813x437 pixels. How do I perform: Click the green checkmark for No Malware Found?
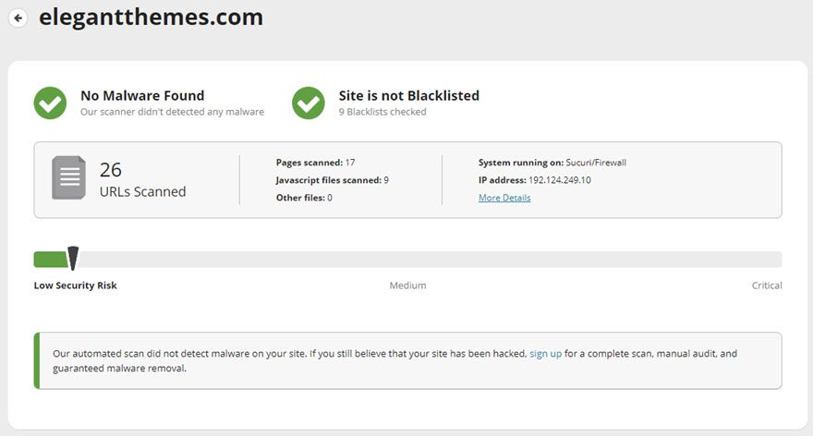[50, 103]
